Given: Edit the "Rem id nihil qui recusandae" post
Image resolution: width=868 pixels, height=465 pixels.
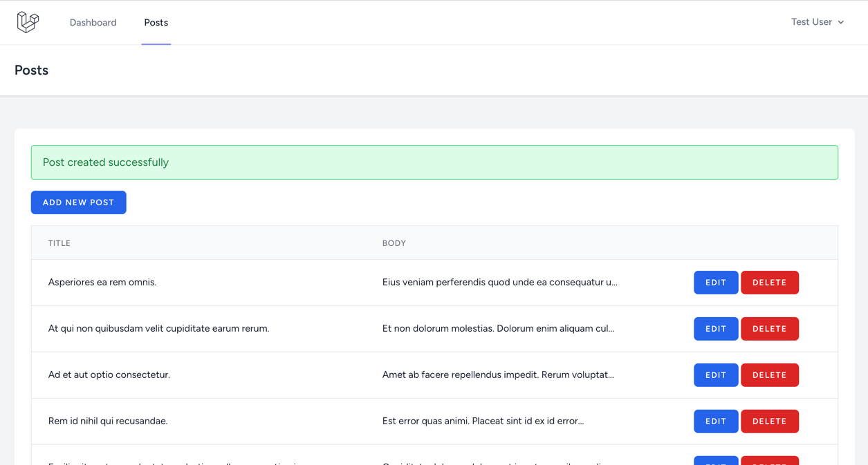Looking at the screenshot, I should [x=715, y=421].
